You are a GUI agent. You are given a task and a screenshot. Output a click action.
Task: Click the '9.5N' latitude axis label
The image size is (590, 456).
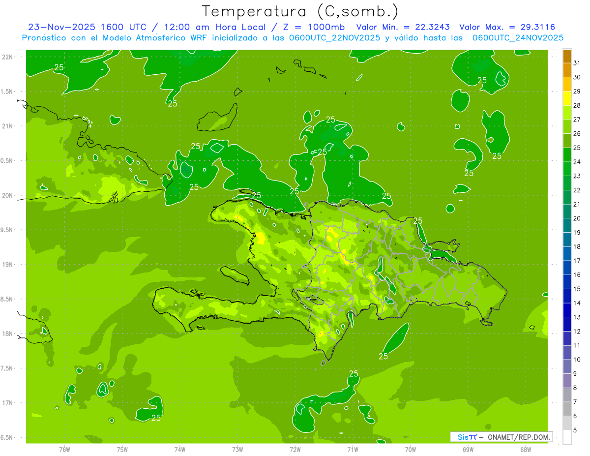pyautogui.click(x=7, y=230)
